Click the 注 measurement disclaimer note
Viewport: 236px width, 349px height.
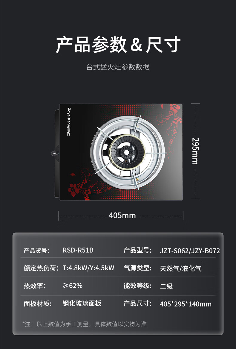[85, 324]
